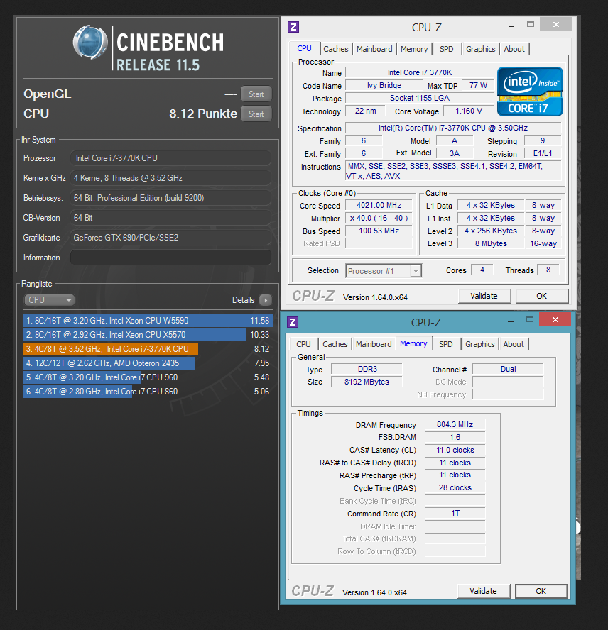This screenshot has height=630, width=608.
Task: Select ranking row Intel Xeon CPU X5570
Action: (148, 335)
